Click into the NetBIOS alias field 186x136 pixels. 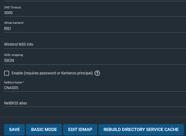(x=95, y=103)
